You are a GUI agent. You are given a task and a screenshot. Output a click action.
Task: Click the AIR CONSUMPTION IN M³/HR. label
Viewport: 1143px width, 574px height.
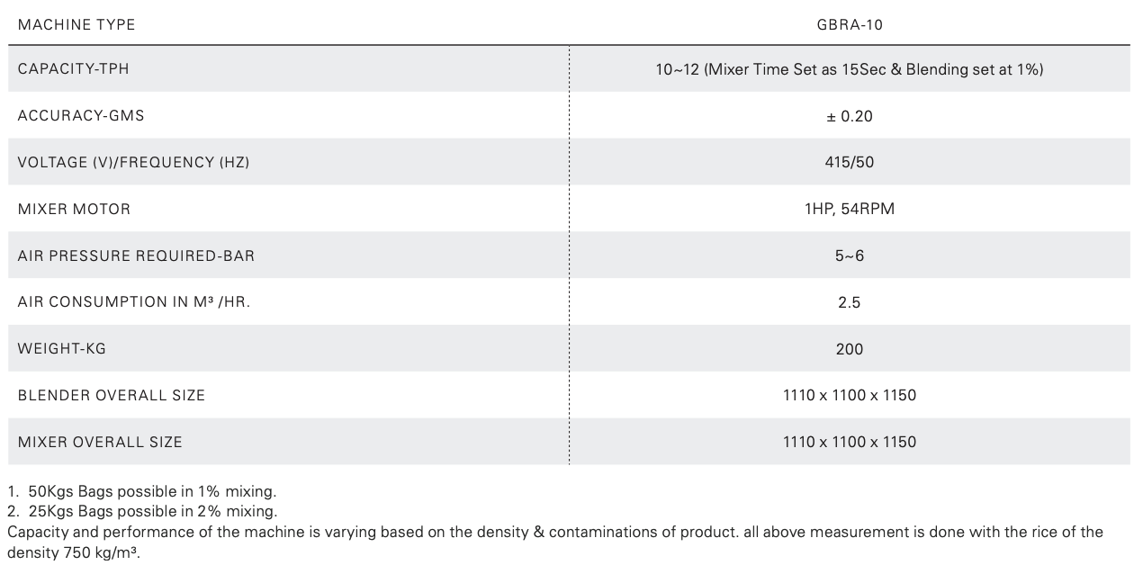pyautogui.click(x=134, y=301)
